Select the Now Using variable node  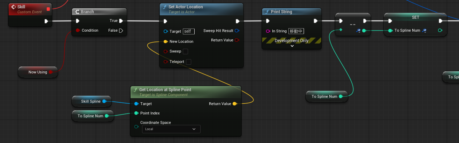[x=38, y=72]
